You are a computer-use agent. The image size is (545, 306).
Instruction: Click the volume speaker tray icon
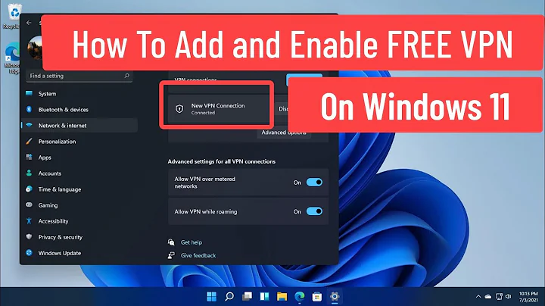click(x=509, y=297)
